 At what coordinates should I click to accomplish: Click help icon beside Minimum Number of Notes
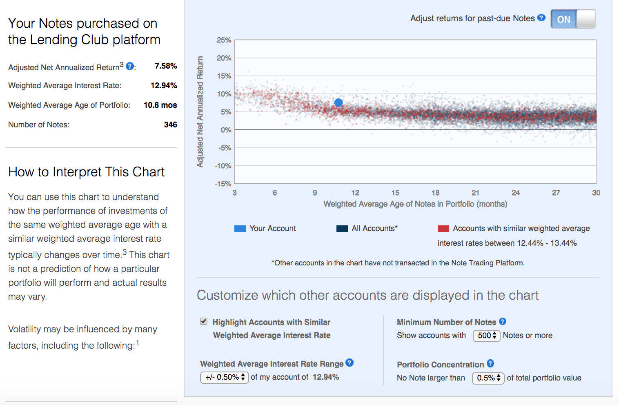503,321
